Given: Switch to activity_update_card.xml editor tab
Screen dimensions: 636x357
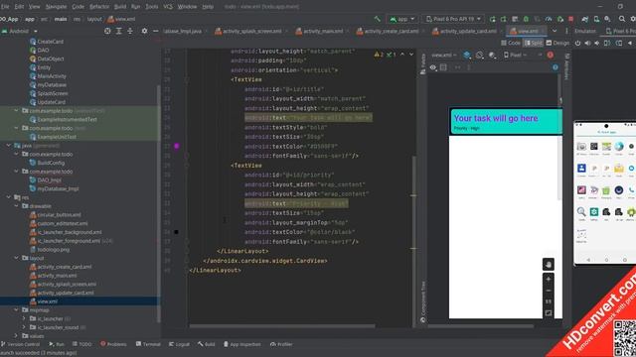Looking at the screenshot, I should tap(466, 31).
